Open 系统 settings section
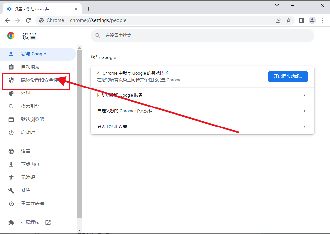Image resolution: width=330 pixels, height=234 pixels. tap(38, 190)
